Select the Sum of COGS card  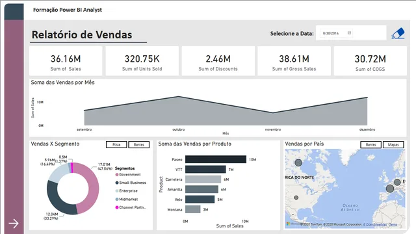tap(370, 61)
